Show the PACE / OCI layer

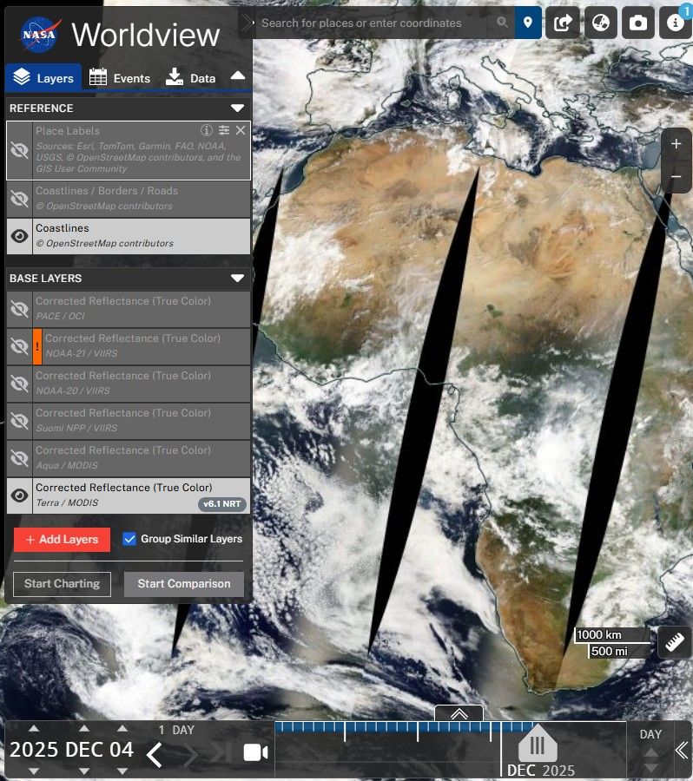19,309
